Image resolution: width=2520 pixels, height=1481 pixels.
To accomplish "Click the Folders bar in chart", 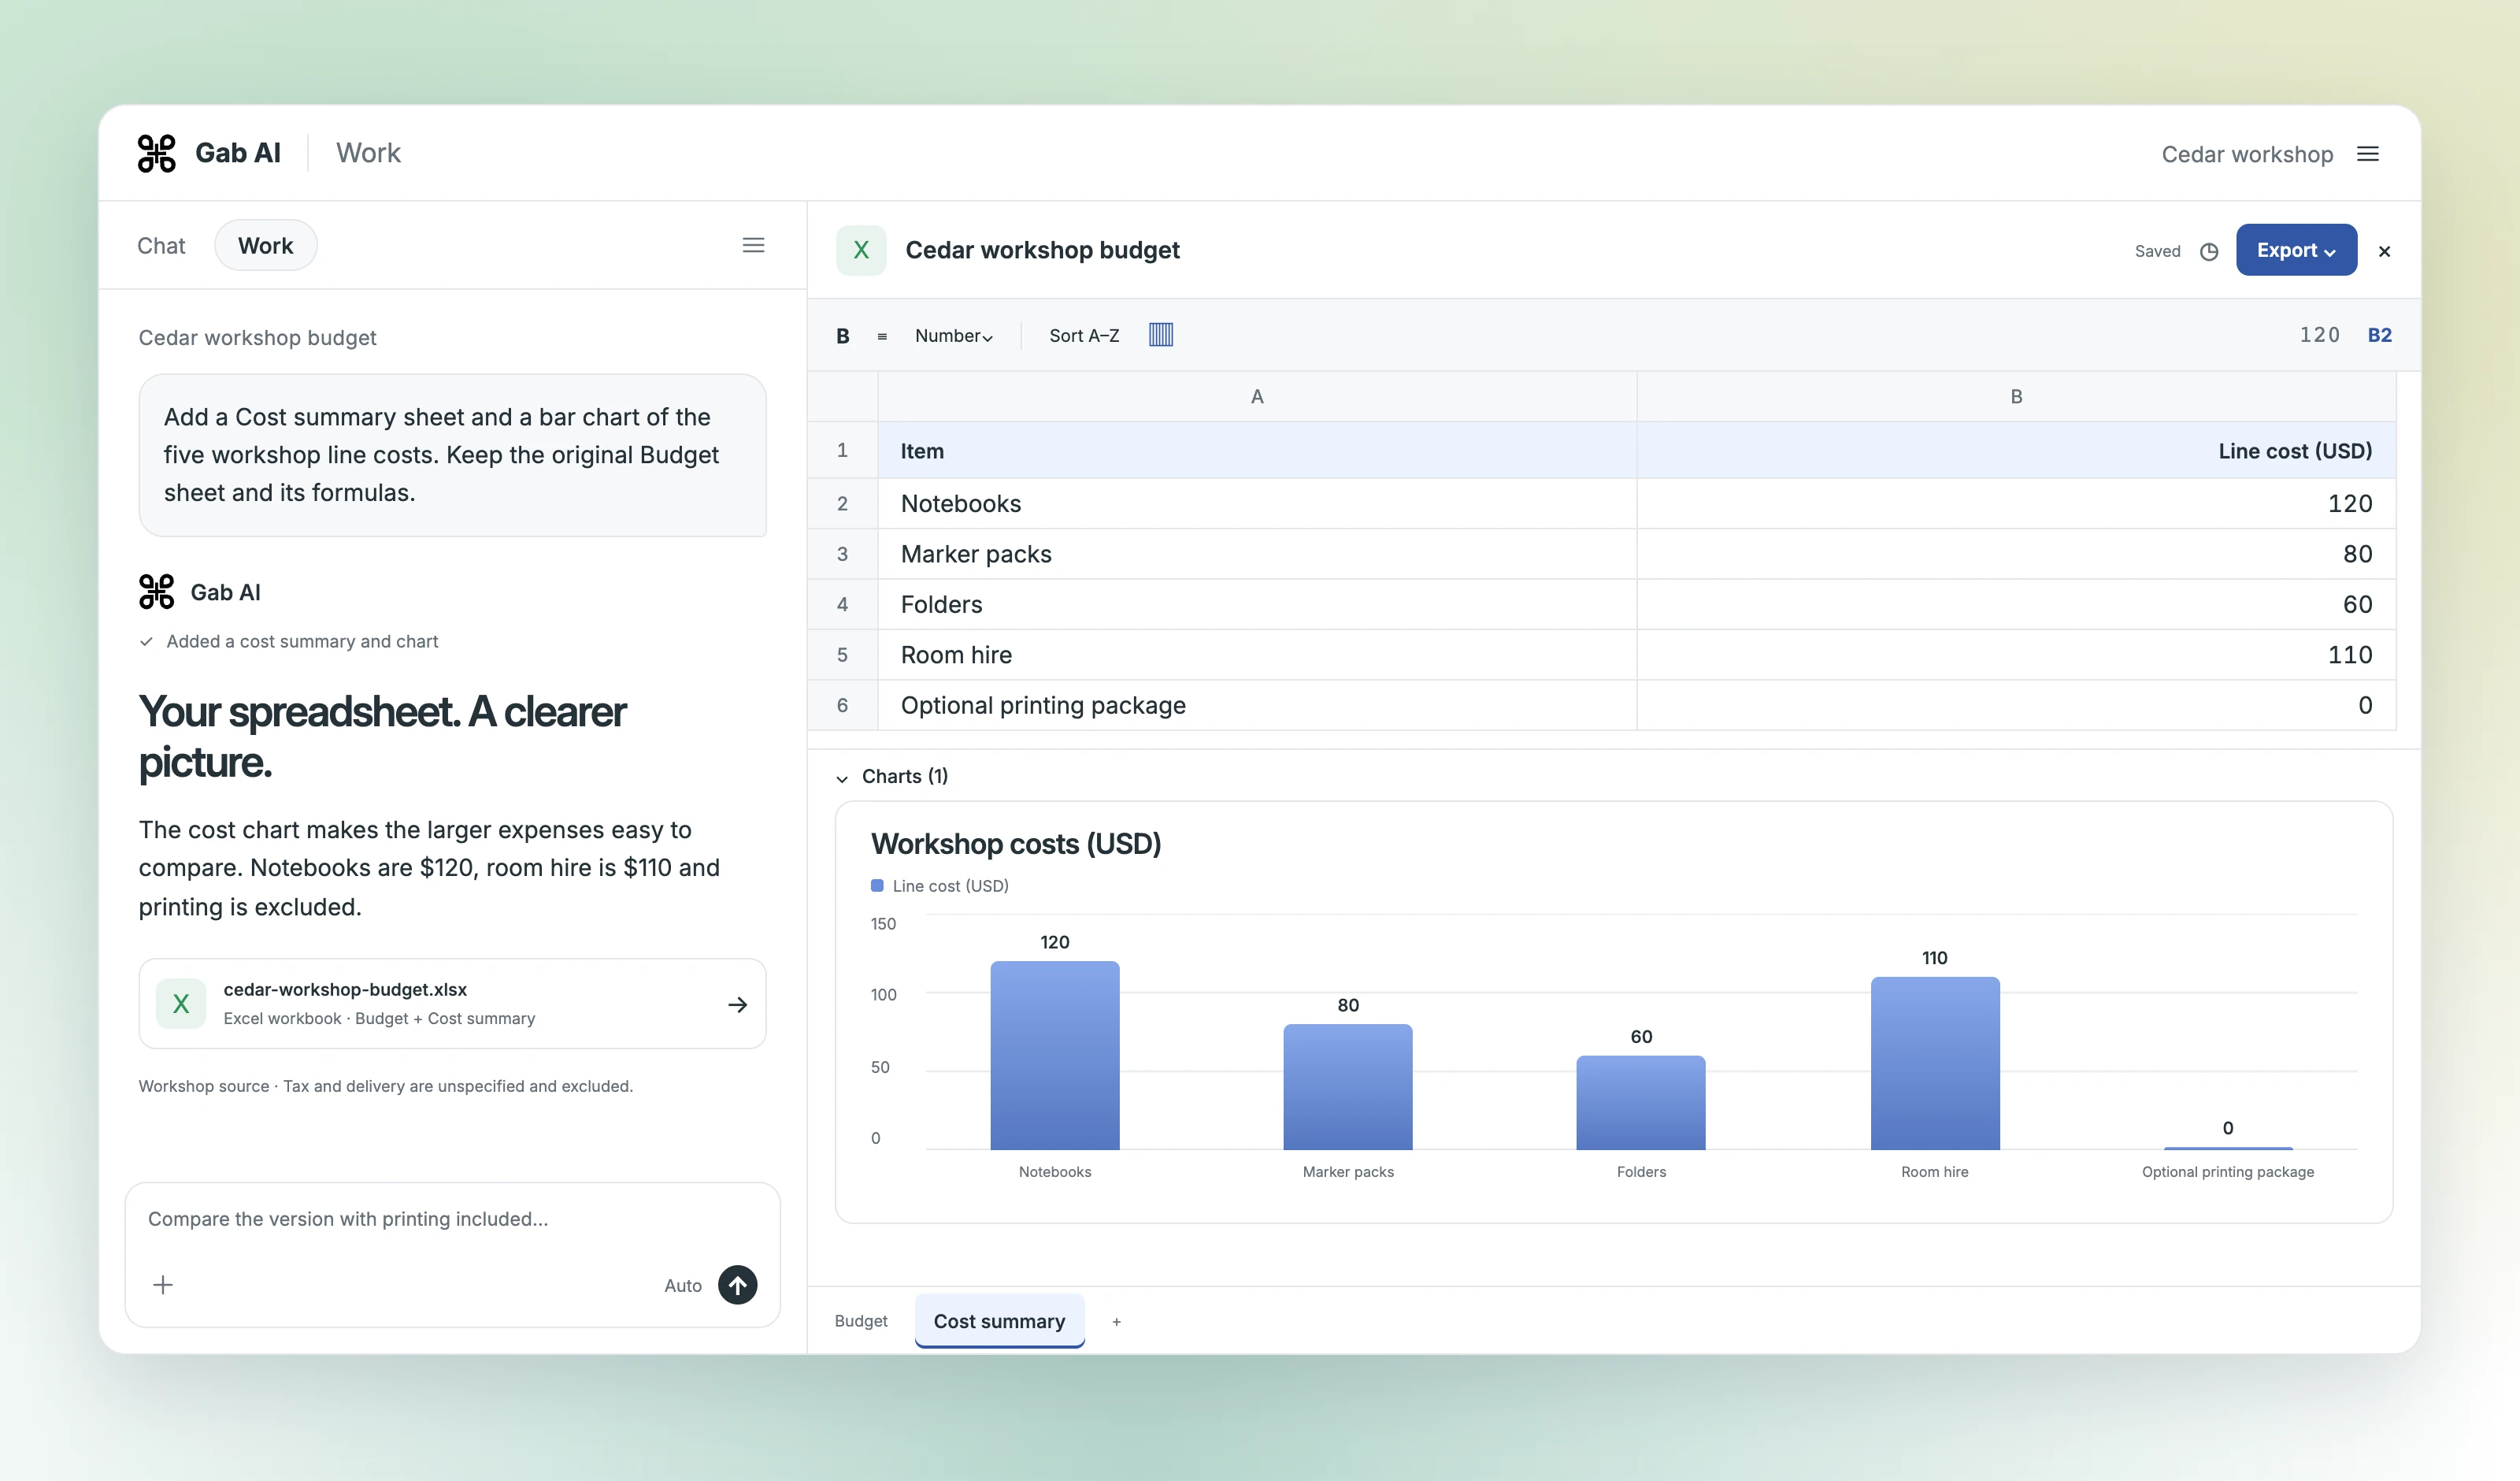I will point(1641,1102).
